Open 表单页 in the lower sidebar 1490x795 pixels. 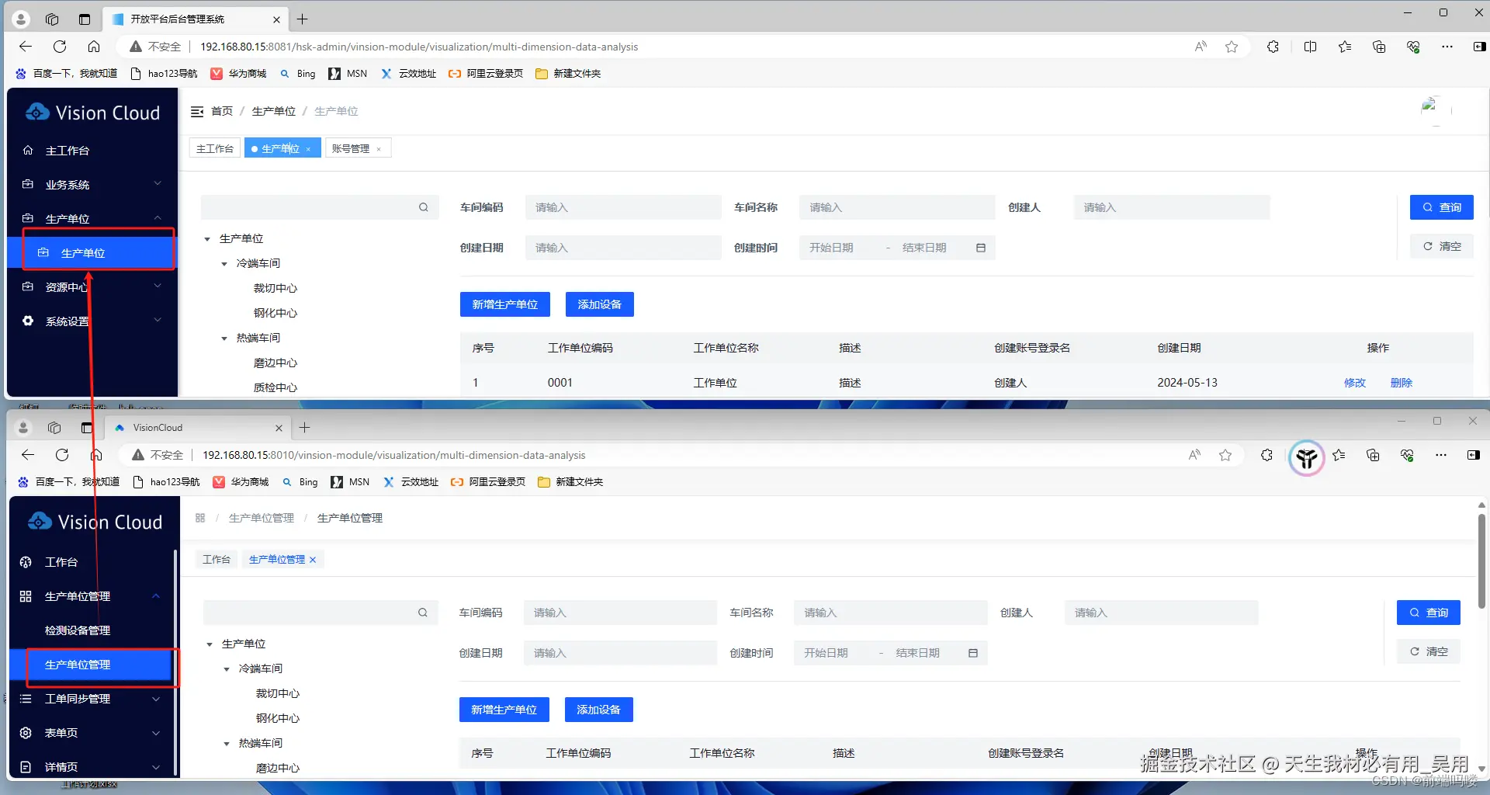(x=60, y=732)
